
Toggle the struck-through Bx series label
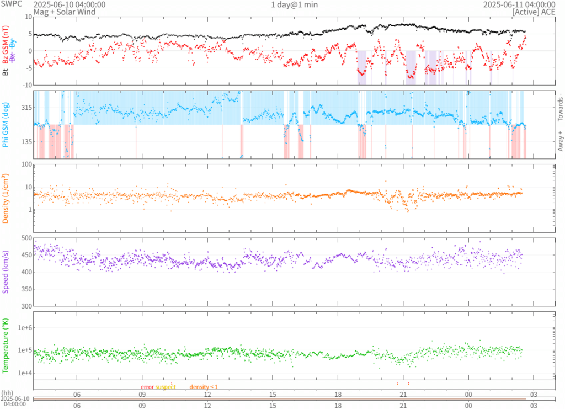pos(13,57)
